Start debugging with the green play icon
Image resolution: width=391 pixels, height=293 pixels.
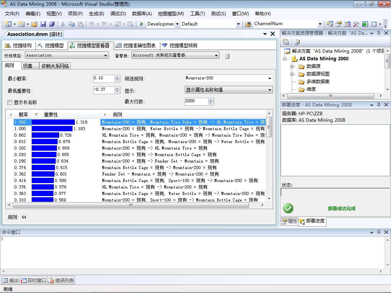click(141, 24)
